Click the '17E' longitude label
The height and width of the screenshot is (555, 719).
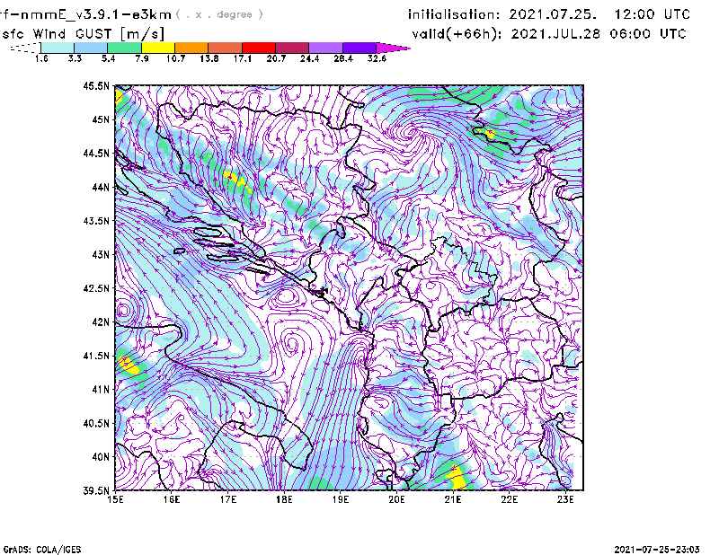point(228,499)
